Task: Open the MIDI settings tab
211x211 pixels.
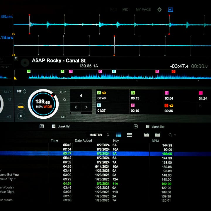Action: click(126, 10)
